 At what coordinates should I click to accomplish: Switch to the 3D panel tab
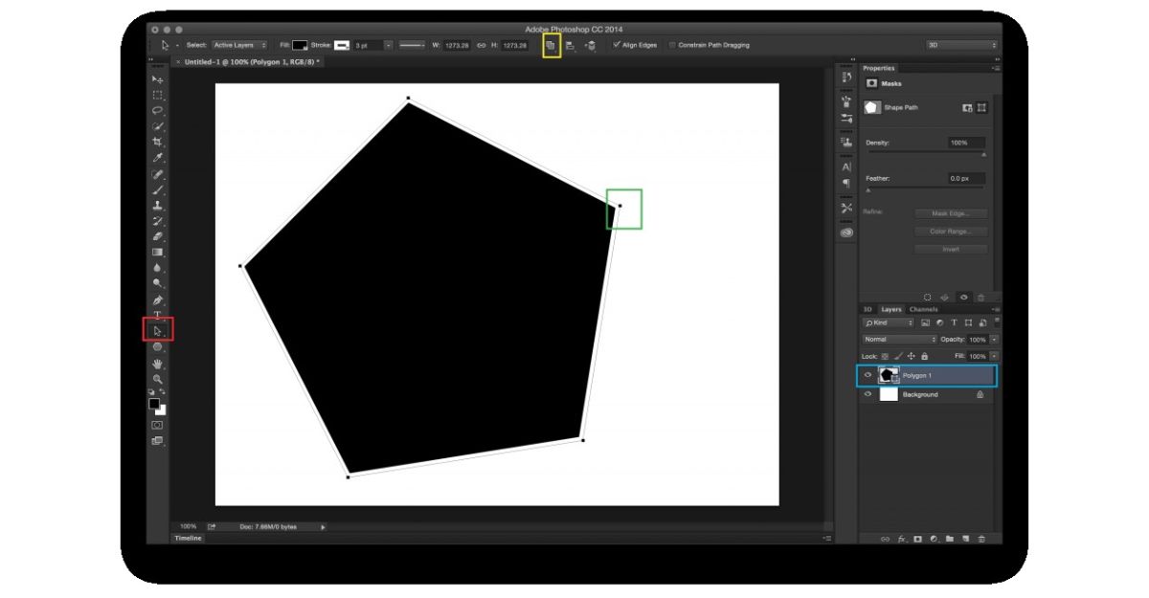(x=867, y=309)
